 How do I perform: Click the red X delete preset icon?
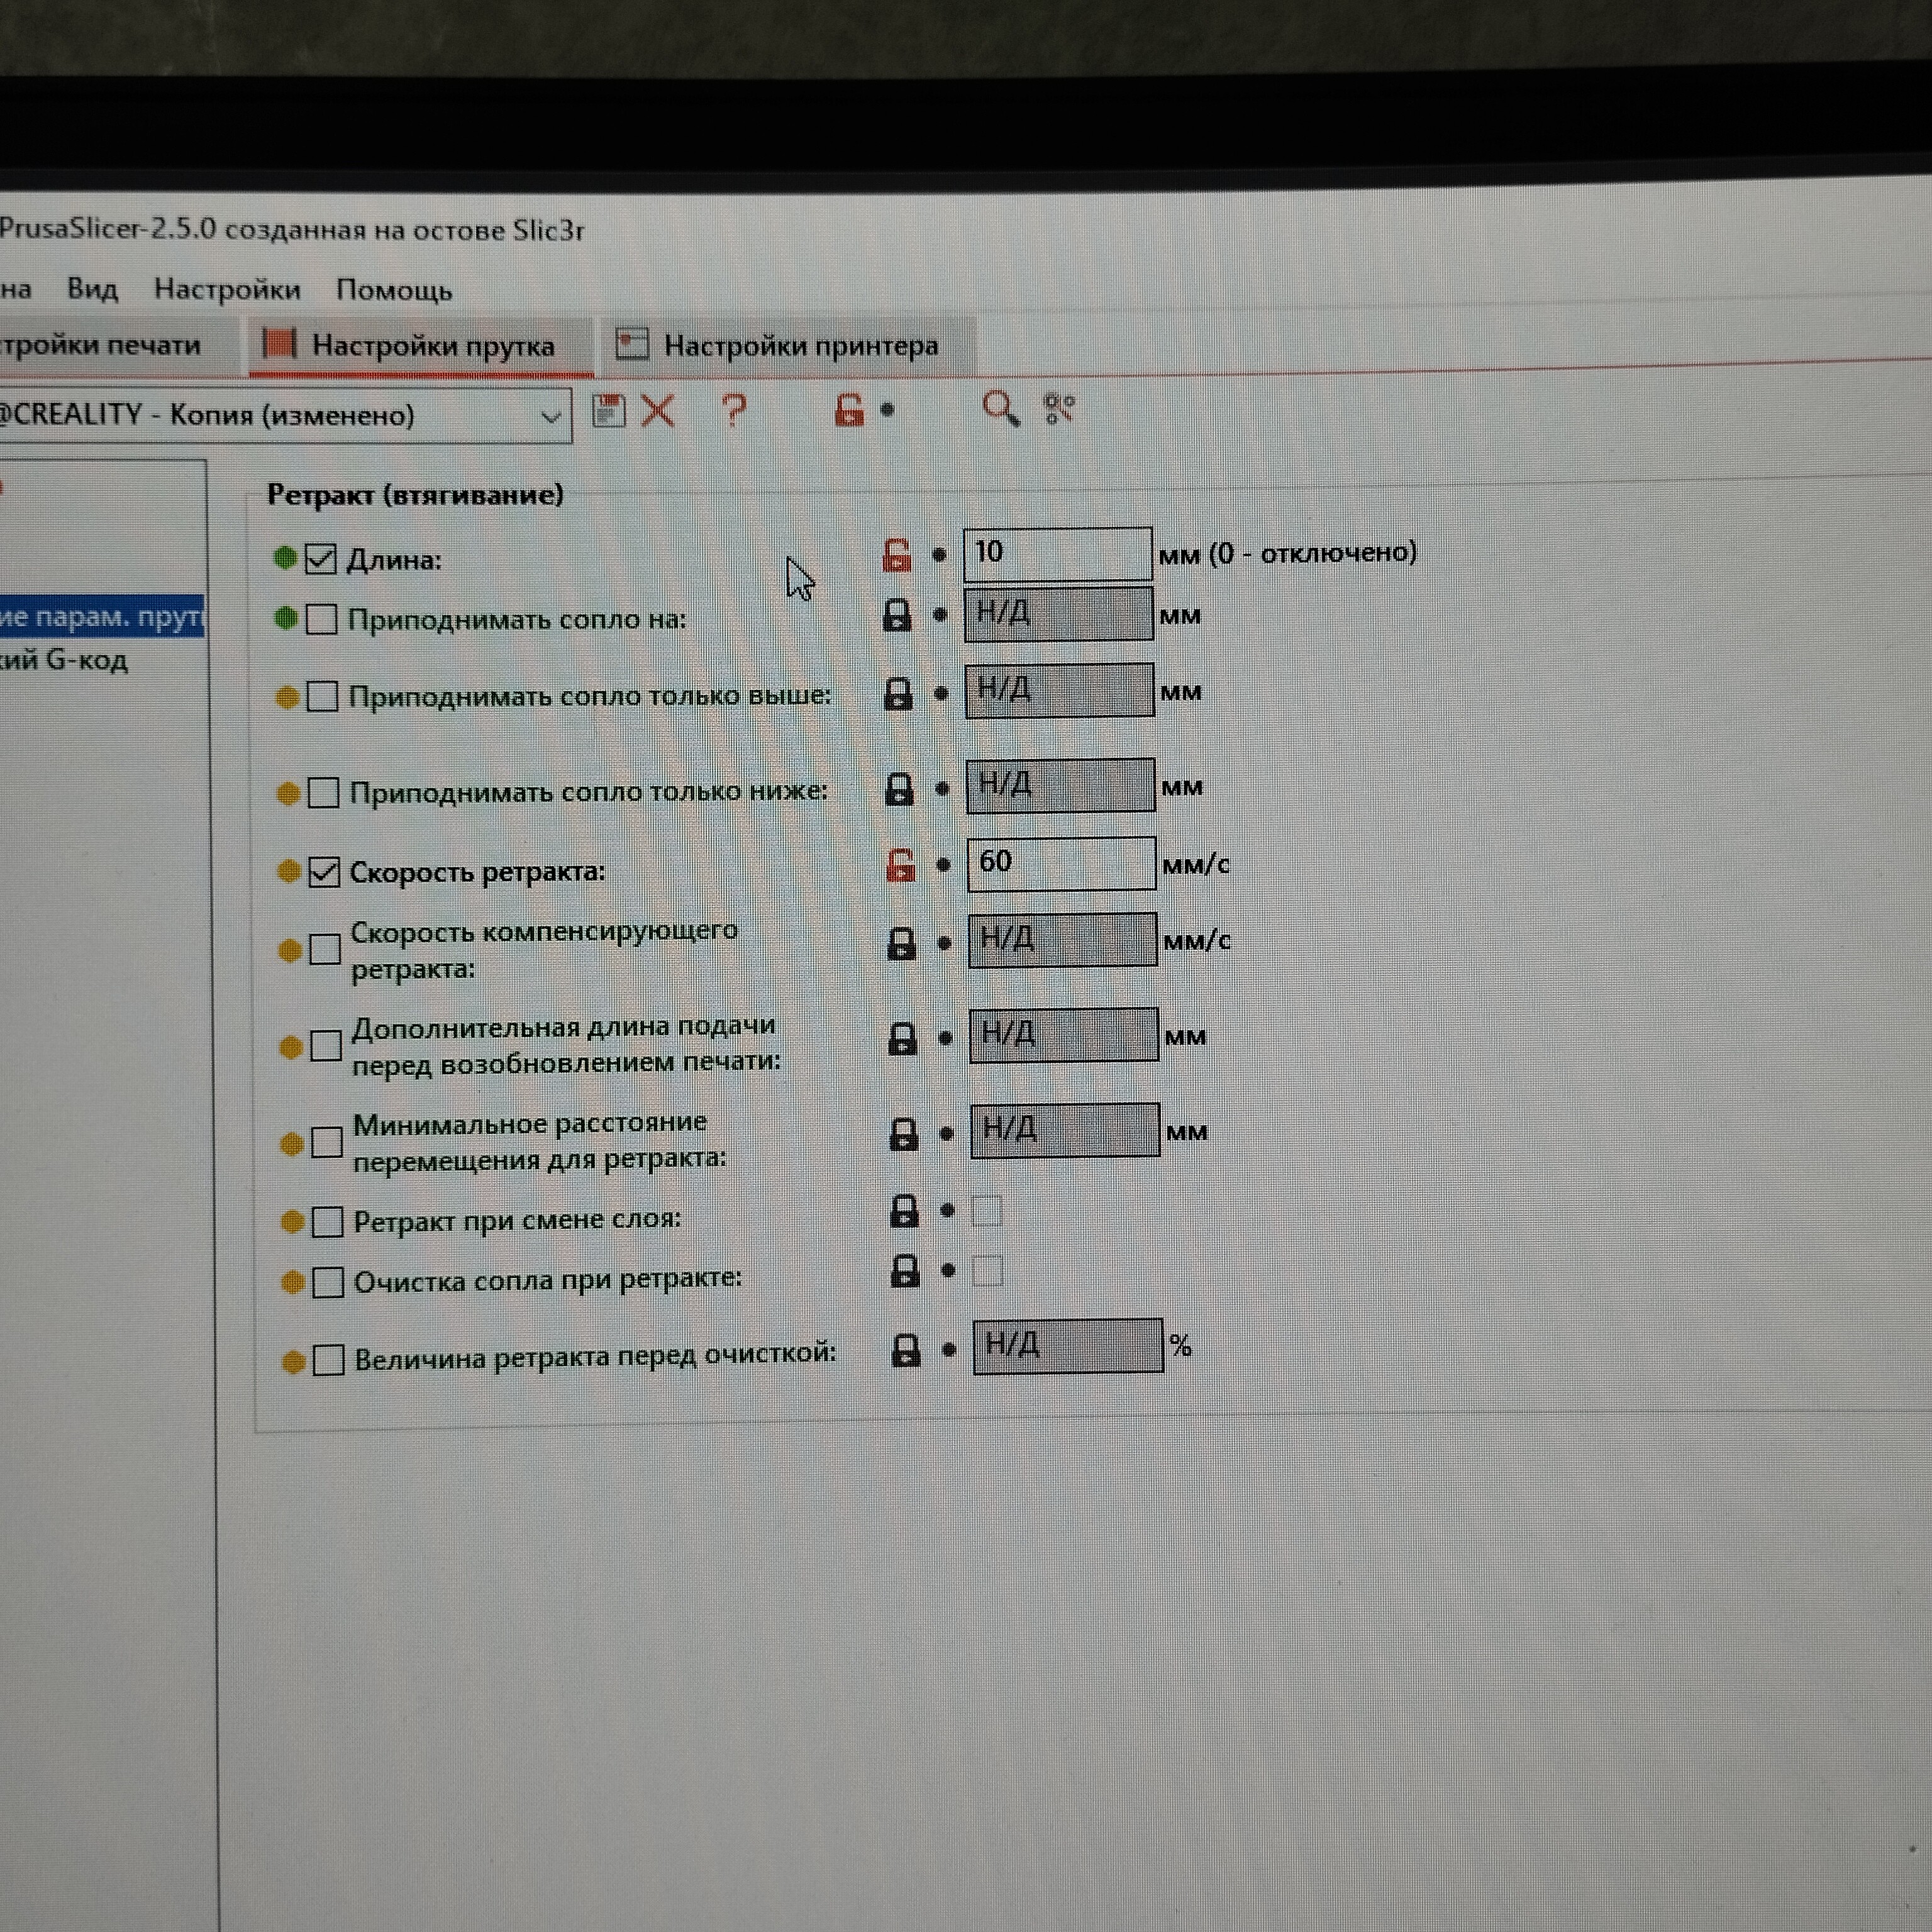pyautogui.click(x=658, y=410)
